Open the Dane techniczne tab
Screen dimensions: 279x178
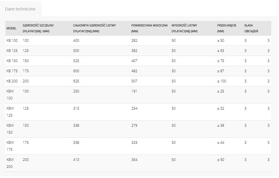pyautogui.click(x=20, y=9)
